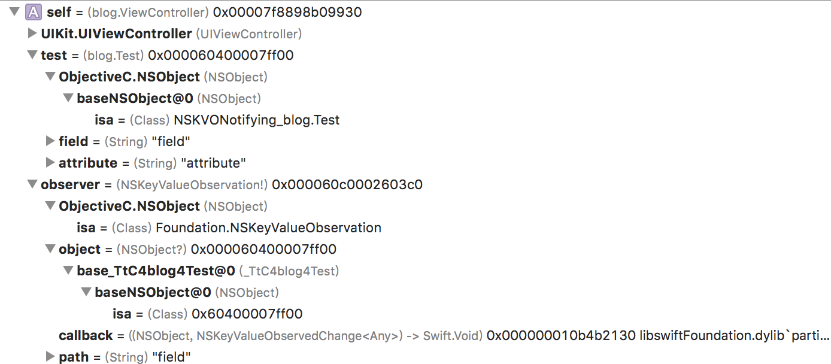
Task: Collapse the baseNSObject@0 node under test
Action: point(68,98)
